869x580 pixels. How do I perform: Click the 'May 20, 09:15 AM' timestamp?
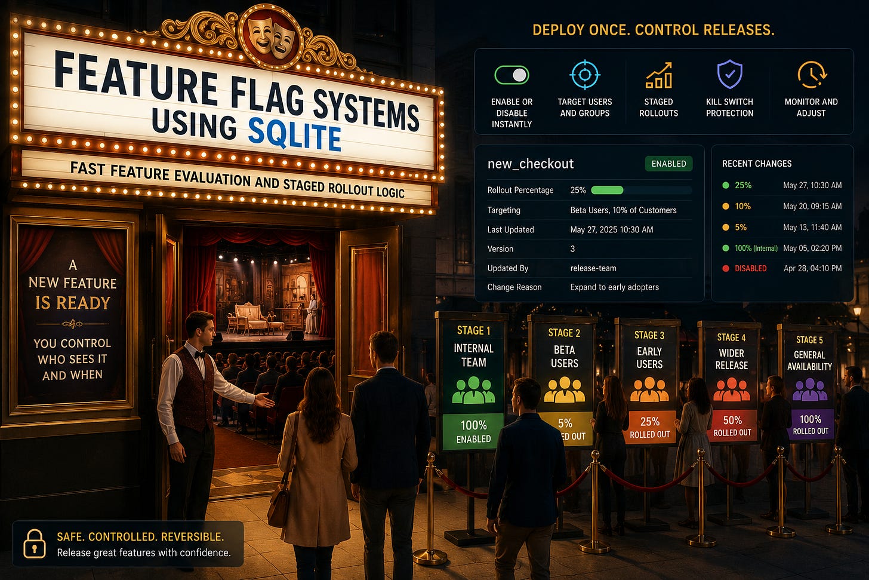812,206
